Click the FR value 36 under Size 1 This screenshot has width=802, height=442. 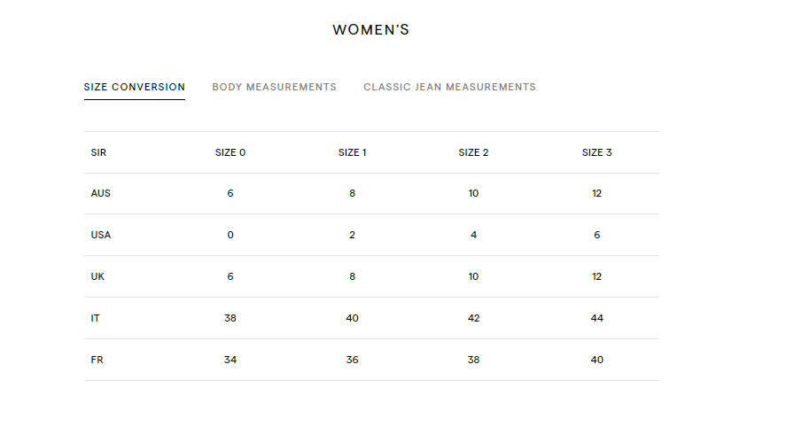click(x=352, y=360)
